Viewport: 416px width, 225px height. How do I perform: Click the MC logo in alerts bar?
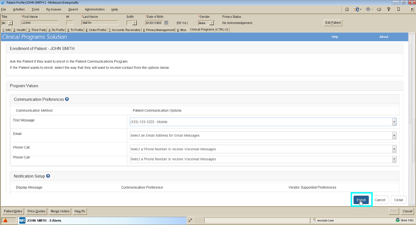click(22, 220)
